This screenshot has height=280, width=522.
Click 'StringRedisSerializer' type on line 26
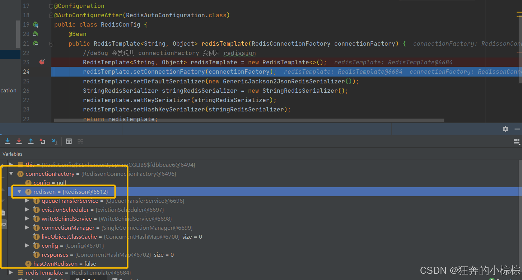point(121,91)
